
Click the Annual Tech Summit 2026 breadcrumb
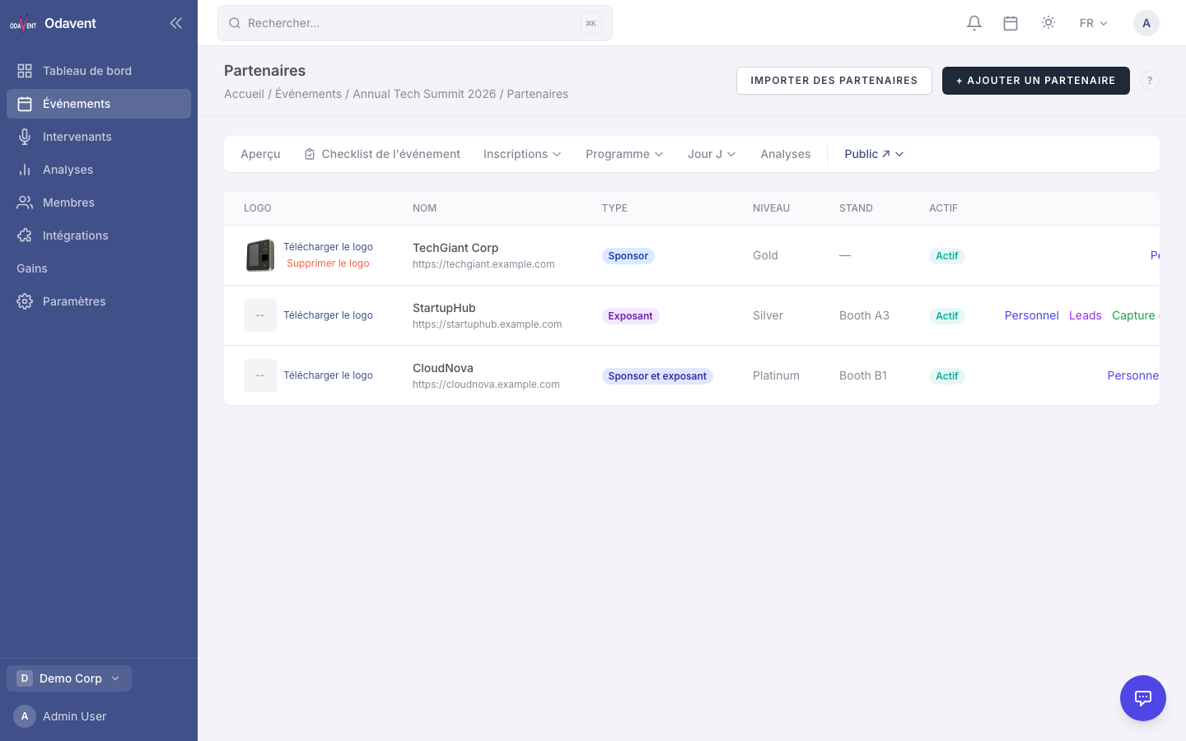(x=424, y=94)
